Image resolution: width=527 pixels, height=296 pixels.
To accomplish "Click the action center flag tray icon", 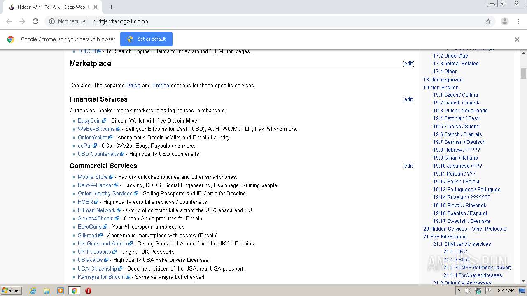I will coord(488,291).
